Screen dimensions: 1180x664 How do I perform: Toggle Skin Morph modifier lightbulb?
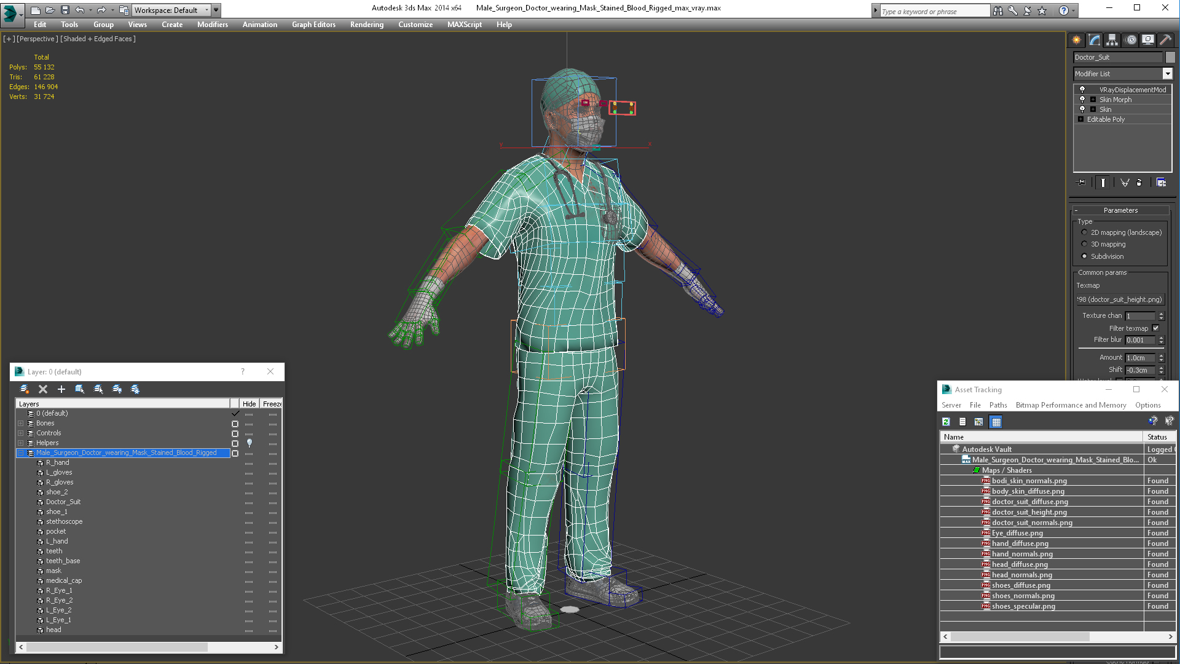pyautogui.click(x=1082, y=100)
